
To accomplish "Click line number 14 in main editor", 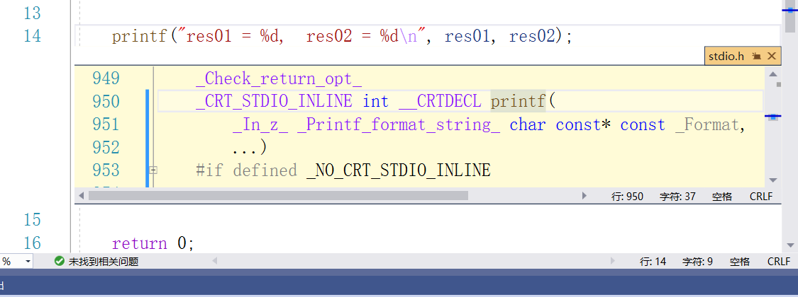I will (32, 37).
